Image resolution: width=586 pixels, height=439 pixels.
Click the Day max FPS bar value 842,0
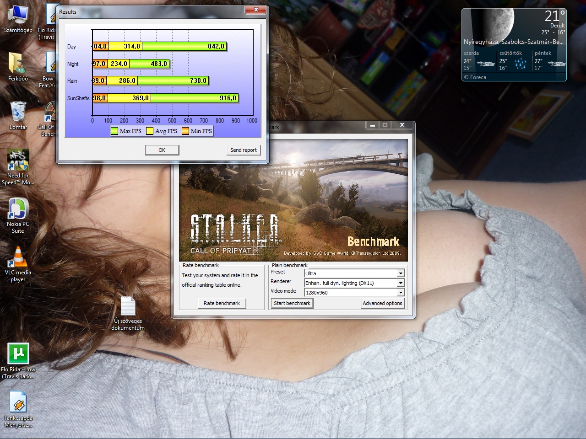(216, 46)
